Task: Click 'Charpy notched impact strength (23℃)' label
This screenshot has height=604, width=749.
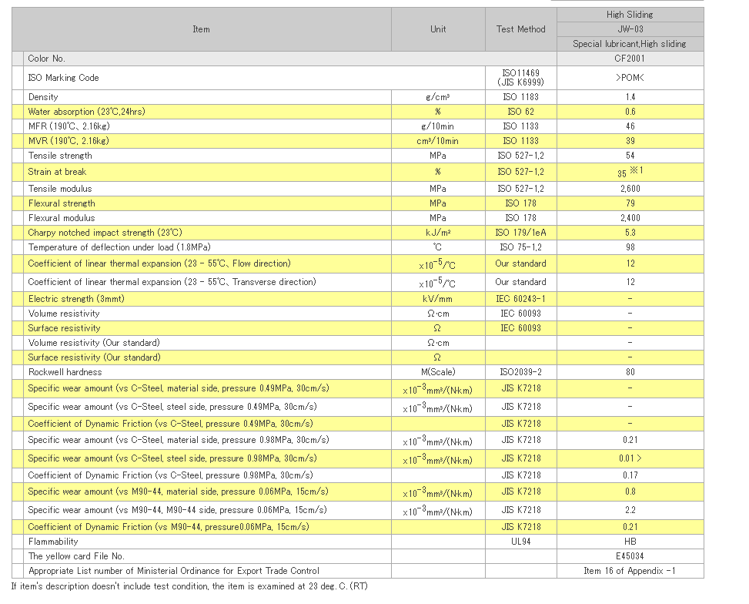Action: [105, 233]
